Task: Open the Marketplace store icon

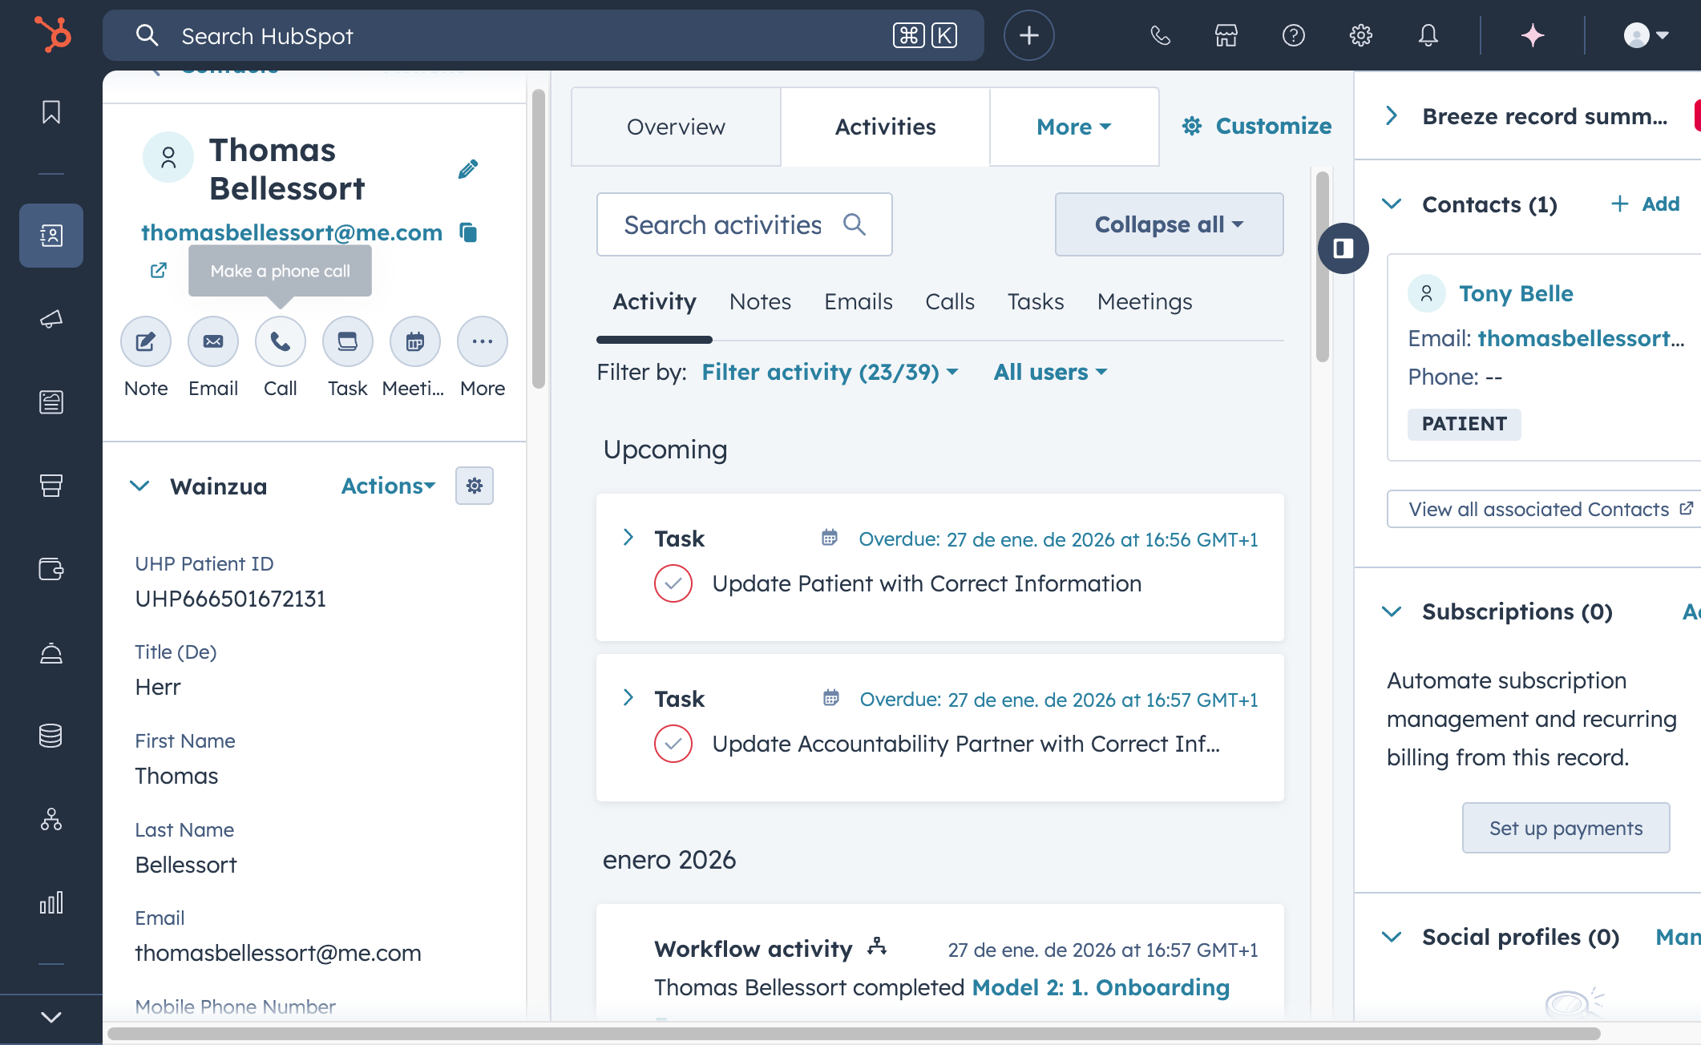Action: point(1226,35)
